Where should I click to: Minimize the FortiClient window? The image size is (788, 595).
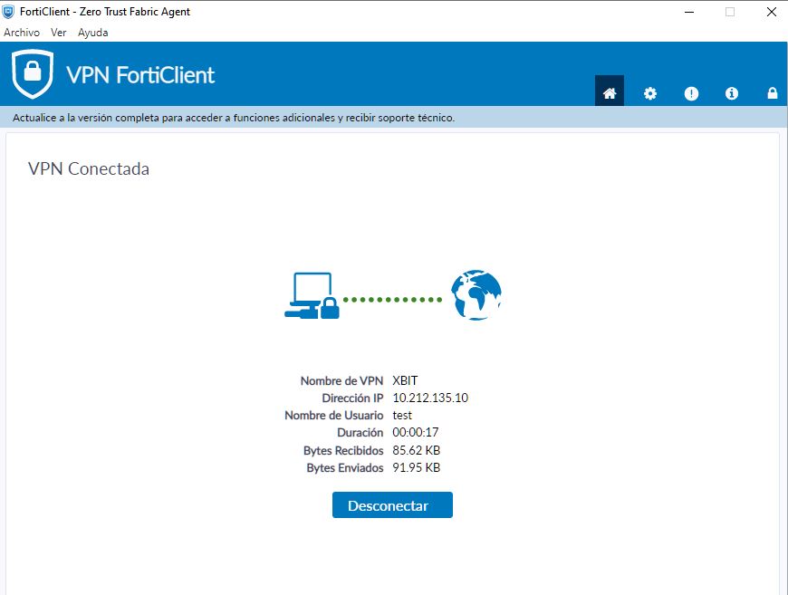(x=689, y=12)
